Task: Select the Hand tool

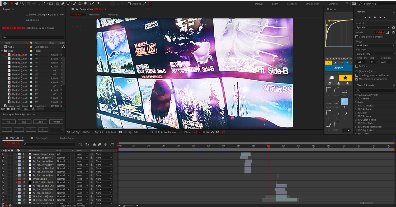Action: pyautogui.click(x=17, y=3)
